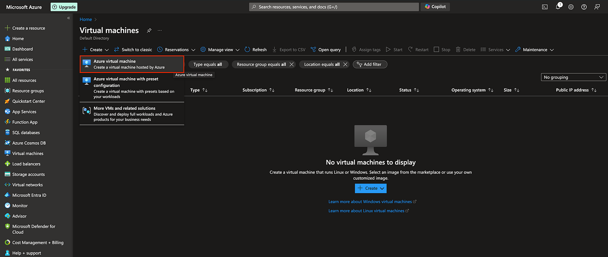Open Learn more about Linux virtual machines
This screenshot has width=608, height=257.
(x=369, y=211)
